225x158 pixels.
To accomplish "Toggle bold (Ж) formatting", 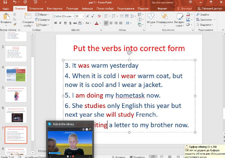I will (55, 23).
